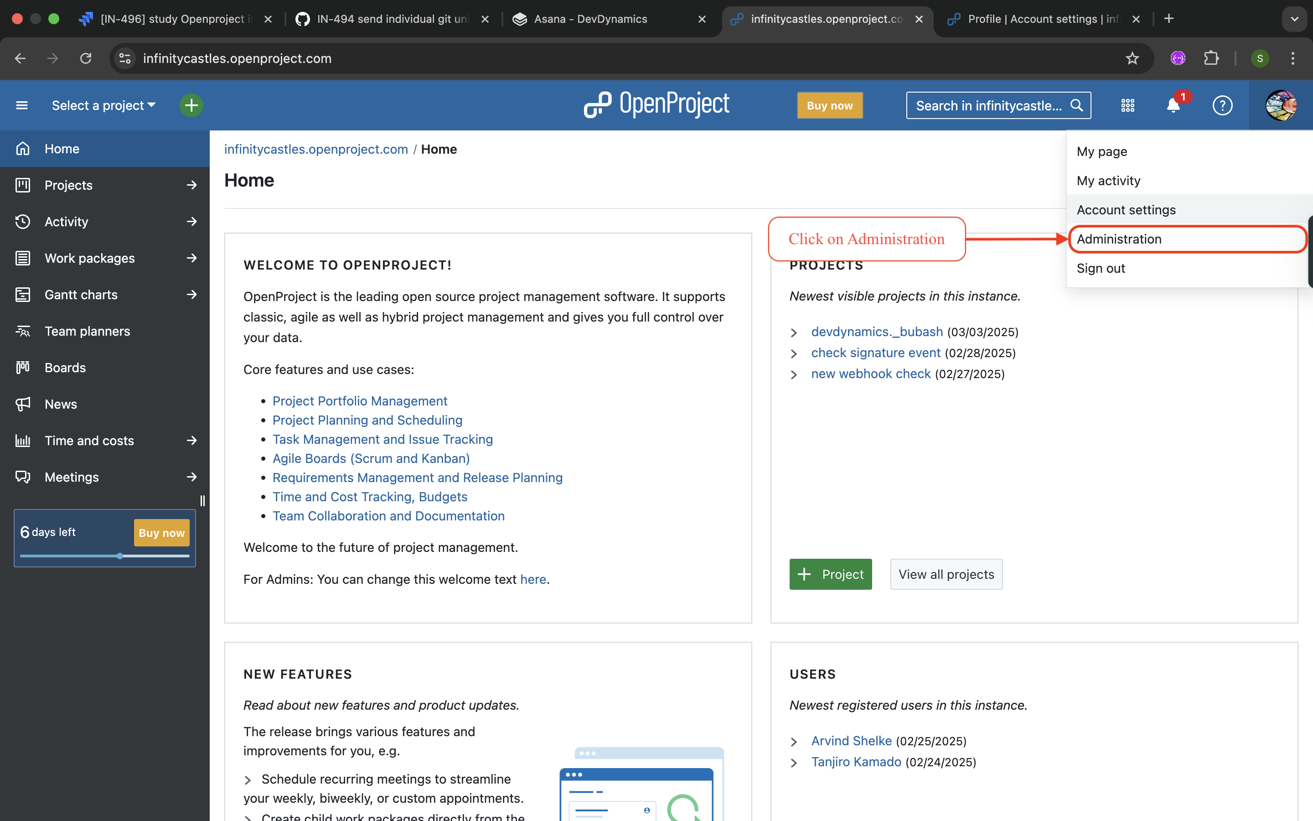Expand the Arvind Shelke user entry
1313x821 pixels.
[x=794, y=742]
